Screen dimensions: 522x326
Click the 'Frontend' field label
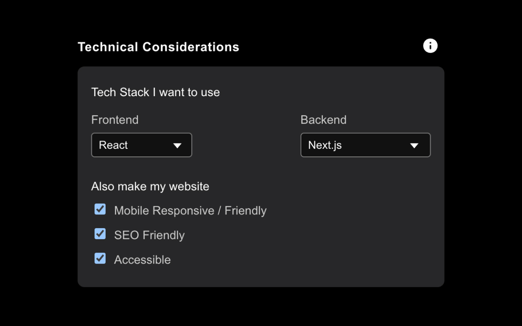pyautogui.click(x=115, y=120)
